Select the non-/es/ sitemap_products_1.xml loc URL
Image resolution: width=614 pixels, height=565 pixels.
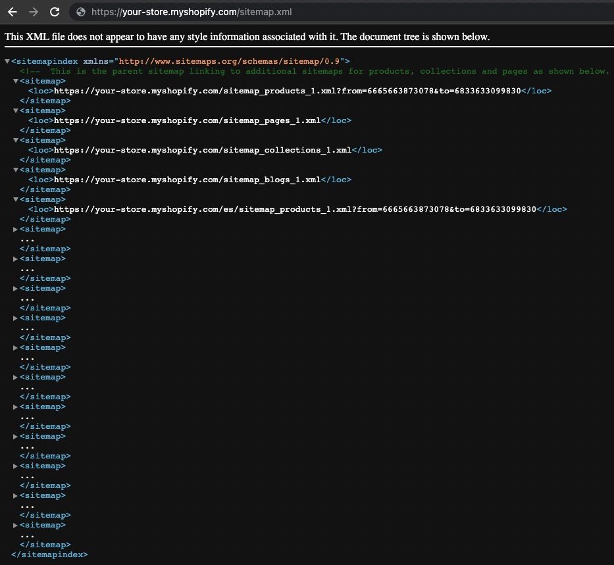[288, 91]
